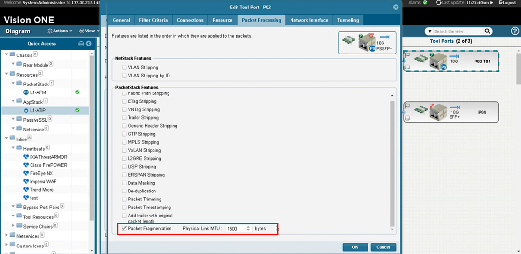This screenshot has width=521, height=254.
Task: Click the Physical Link MTU stepper
Action: click(x=248, y=229)
